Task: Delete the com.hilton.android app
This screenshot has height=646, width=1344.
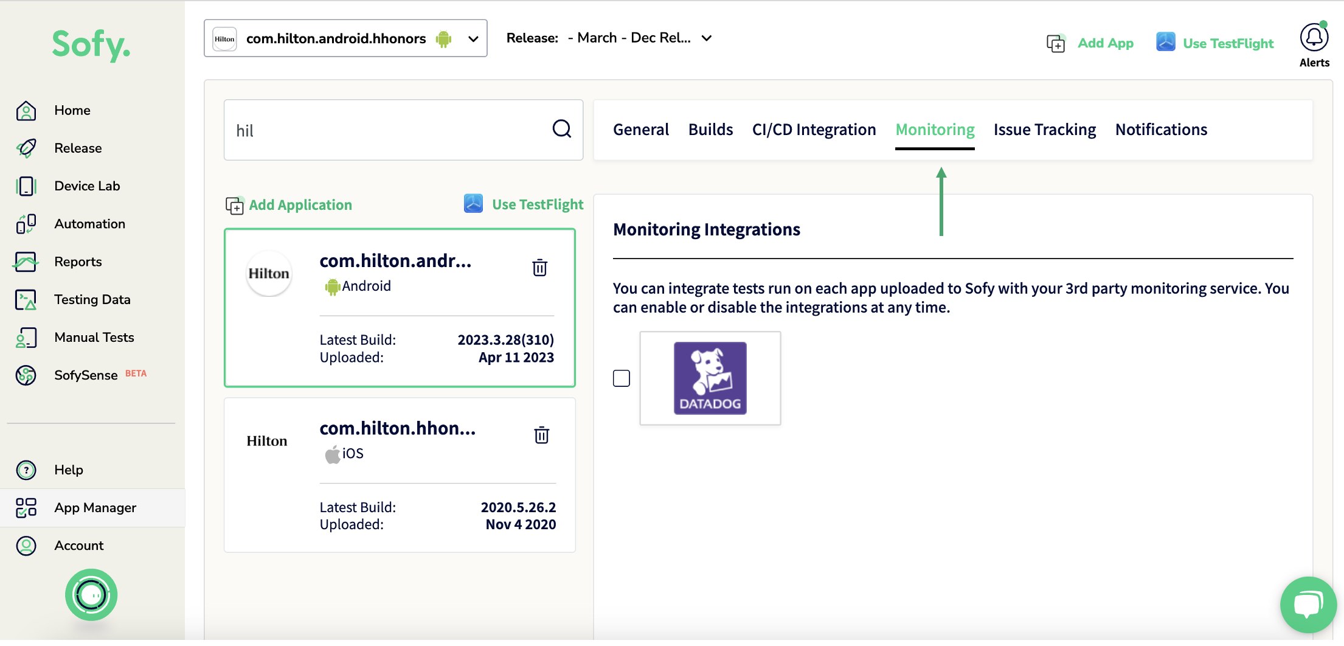Action: (539, 268)
